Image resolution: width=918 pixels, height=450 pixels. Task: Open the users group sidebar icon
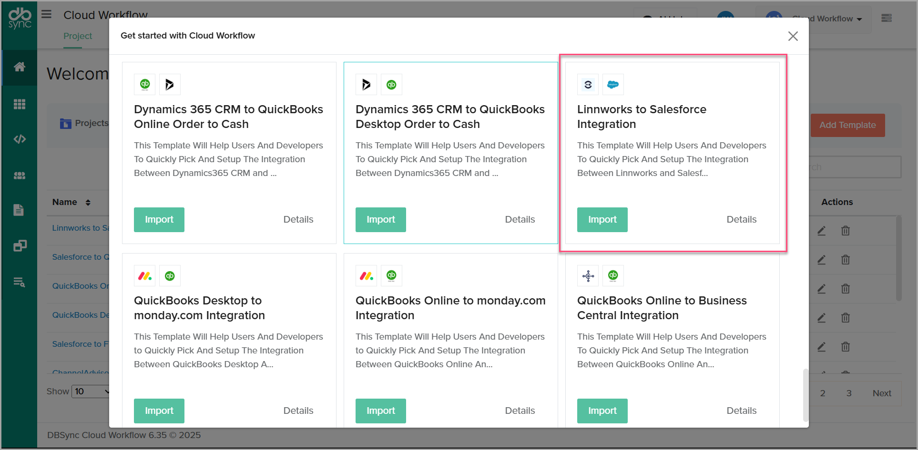coord(20,176)
